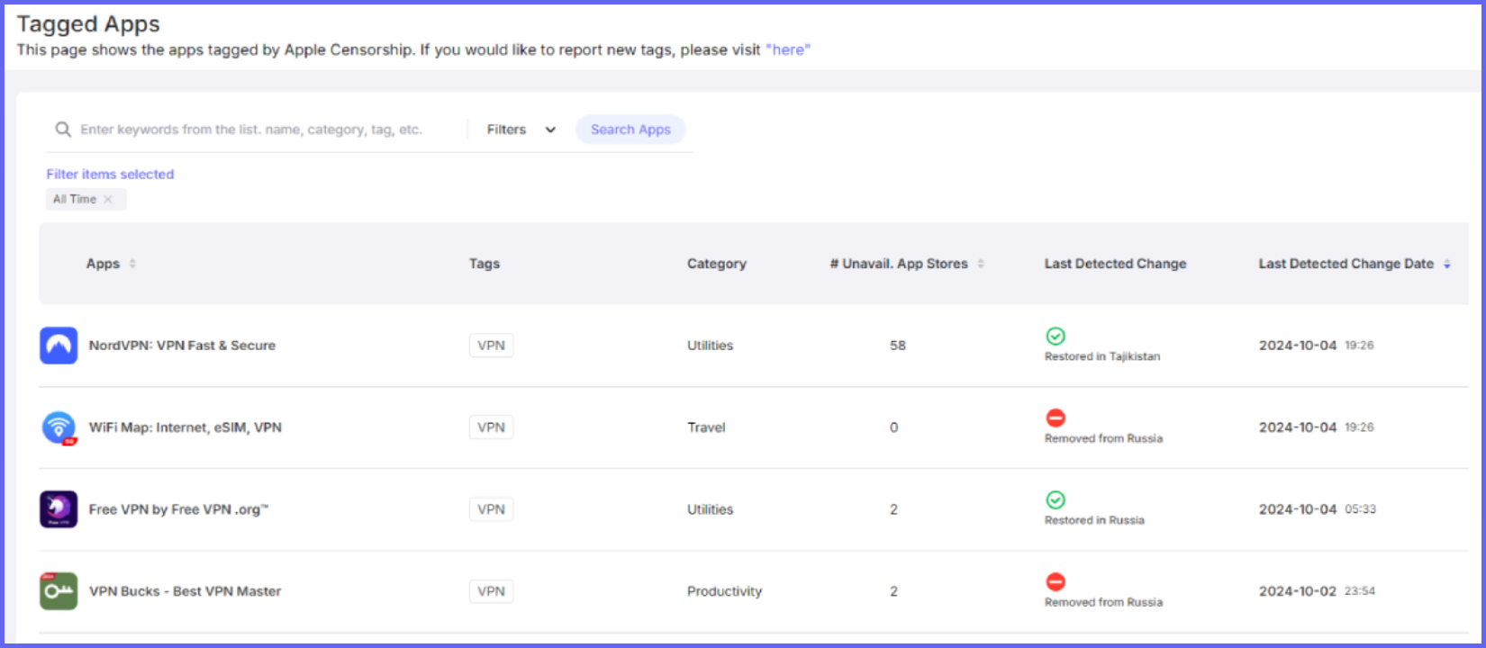Open the WiFi Map app icon
The width and height of the screenshot is (1486, 648).
click(x=59, y=427)
